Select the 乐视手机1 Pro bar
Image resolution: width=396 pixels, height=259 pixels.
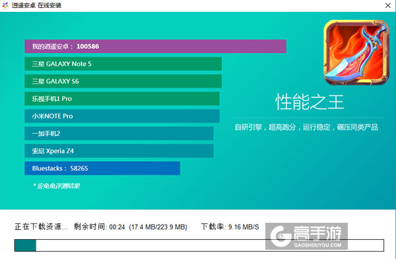[x=122, y=99]
